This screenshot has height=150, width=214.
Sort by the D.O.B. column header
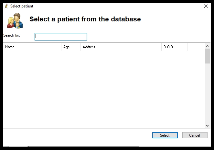(x=174, y=47)
